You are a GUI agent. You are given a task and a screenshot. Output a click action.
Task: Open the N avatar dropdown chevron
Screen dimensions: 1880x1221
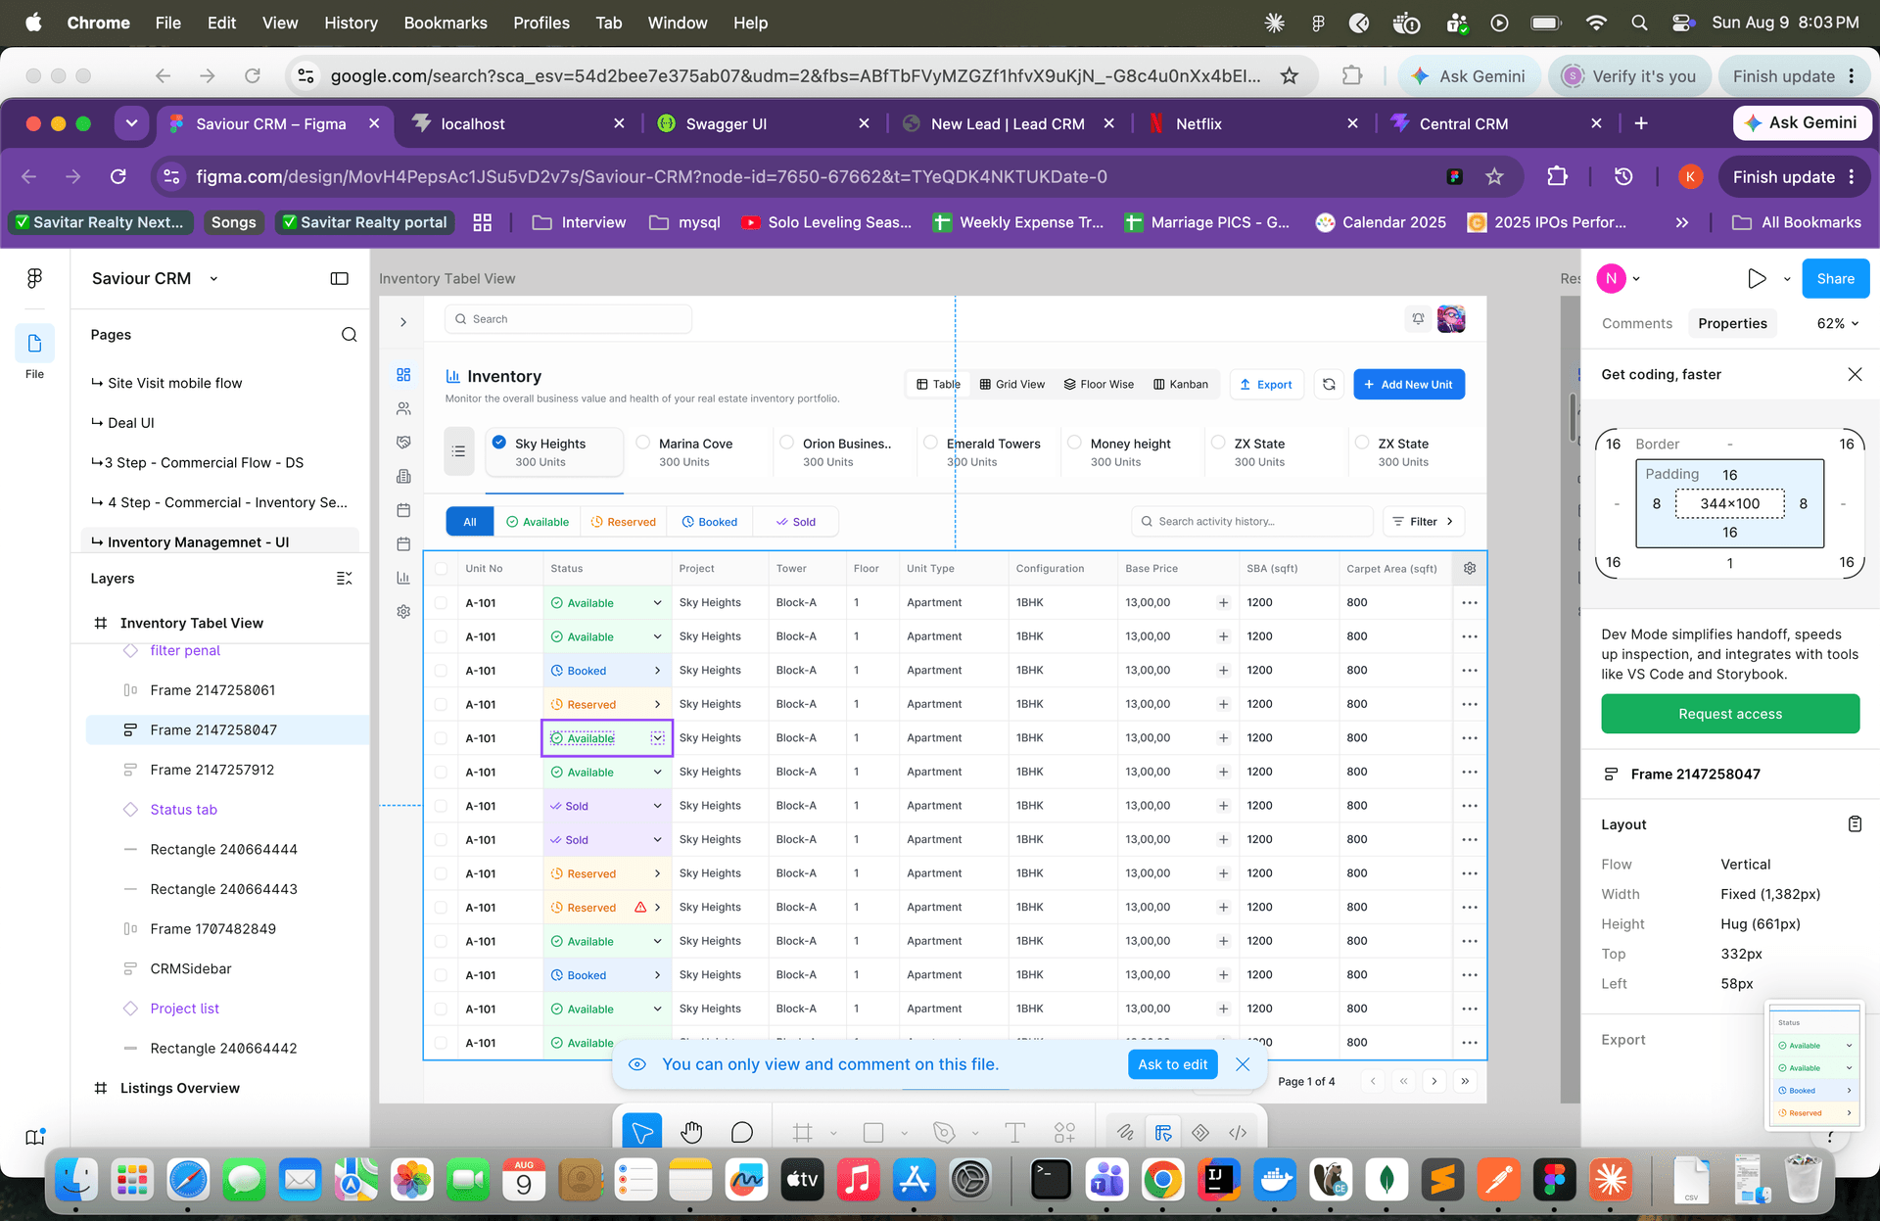click(x=1636, y=279)
